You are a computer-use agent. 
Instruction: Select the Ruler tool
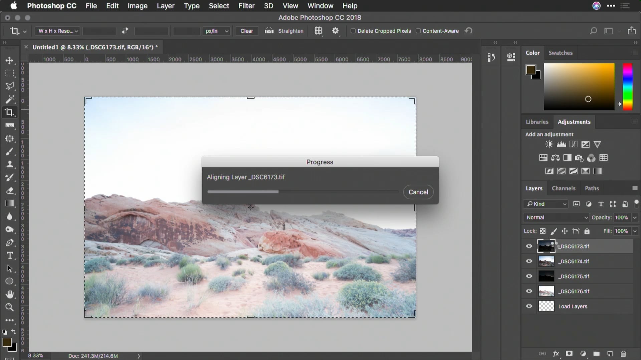(10, 125)
